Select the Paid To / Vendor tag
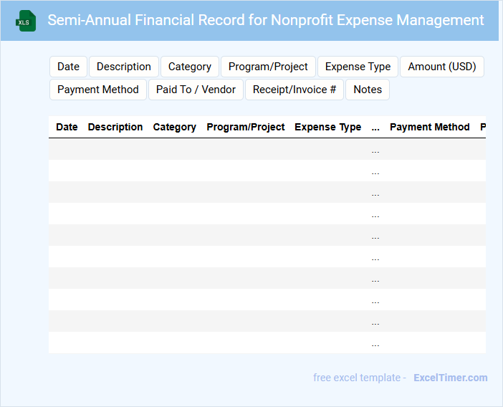Screen dimensions: 503x407 click(x=196, y=90)
